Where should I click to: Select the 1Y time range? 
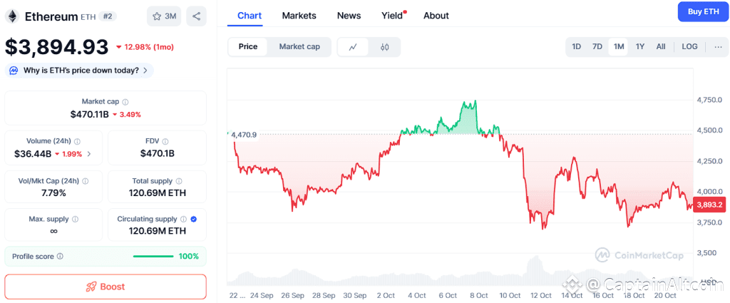tap(640, 47)
